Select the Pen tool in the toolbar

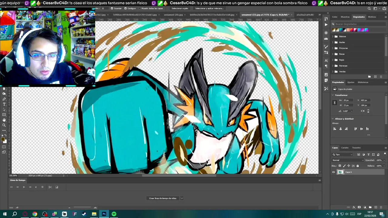coord(4,99)
